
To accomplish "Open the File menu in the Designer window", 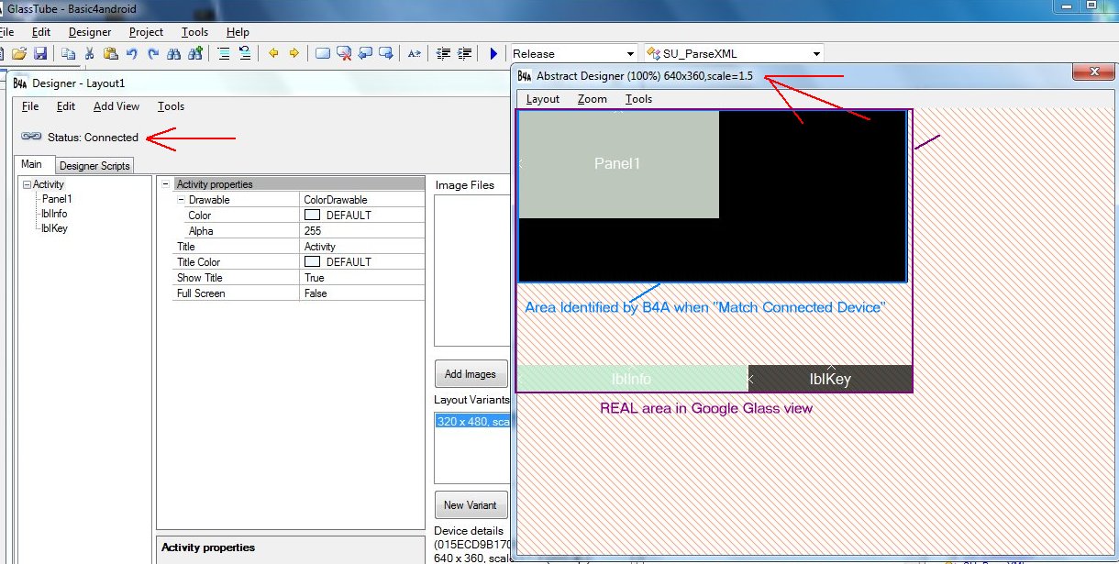I will click(30, 106).
